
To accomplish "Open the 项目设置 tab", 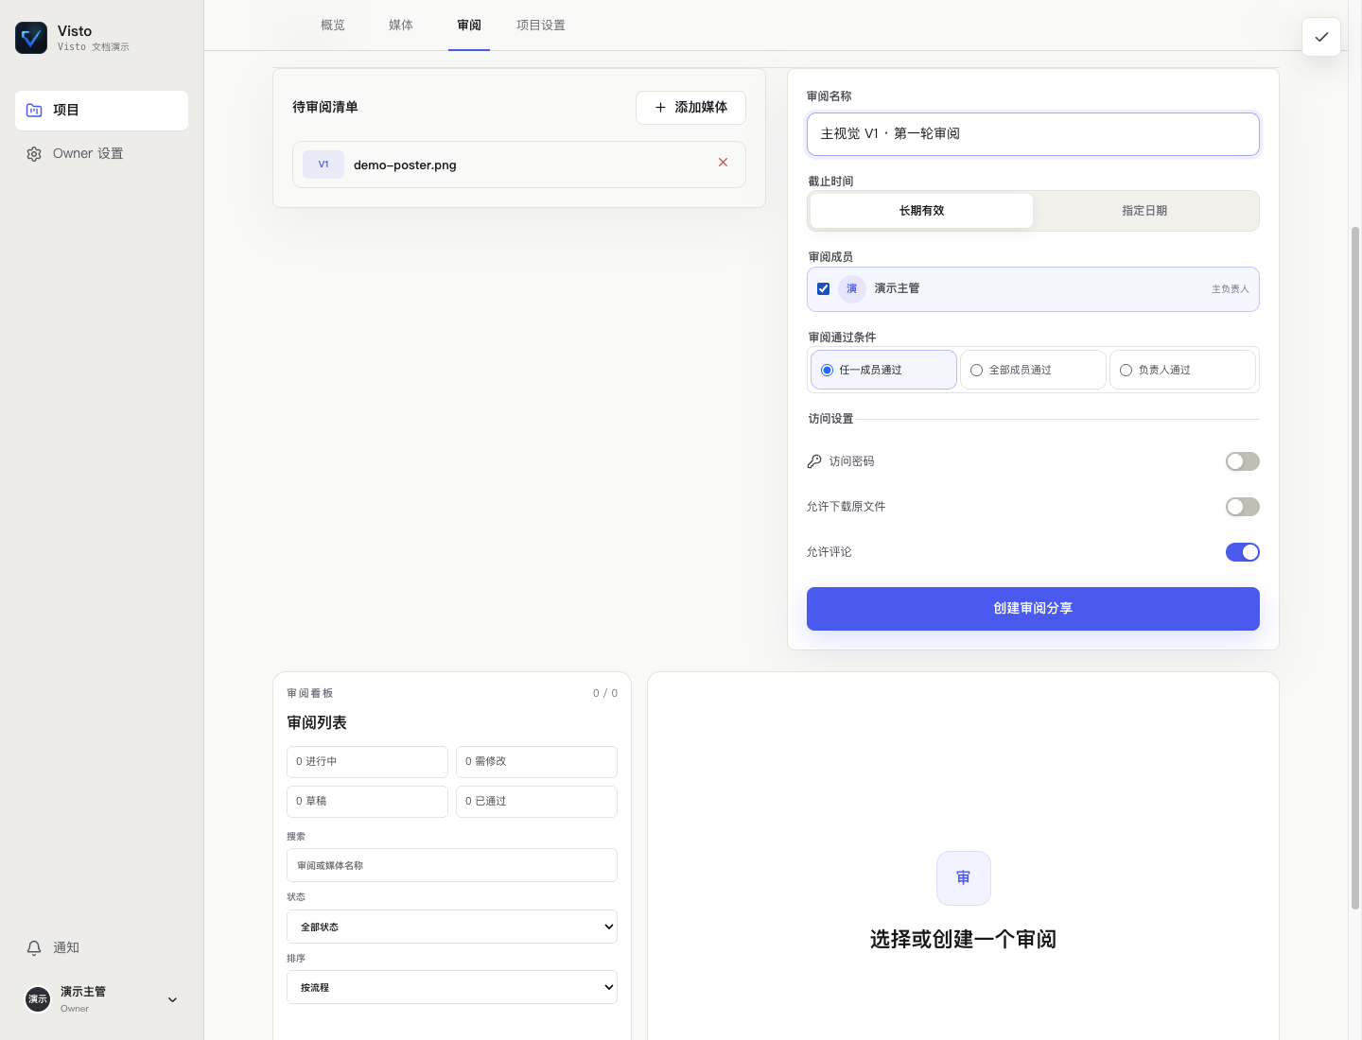I will [x=541, y=26].
